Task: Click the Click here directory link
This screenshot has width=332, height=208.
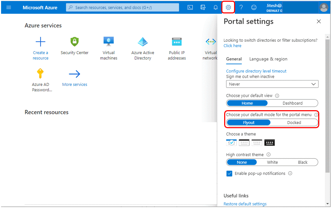Action: (232, 46)
